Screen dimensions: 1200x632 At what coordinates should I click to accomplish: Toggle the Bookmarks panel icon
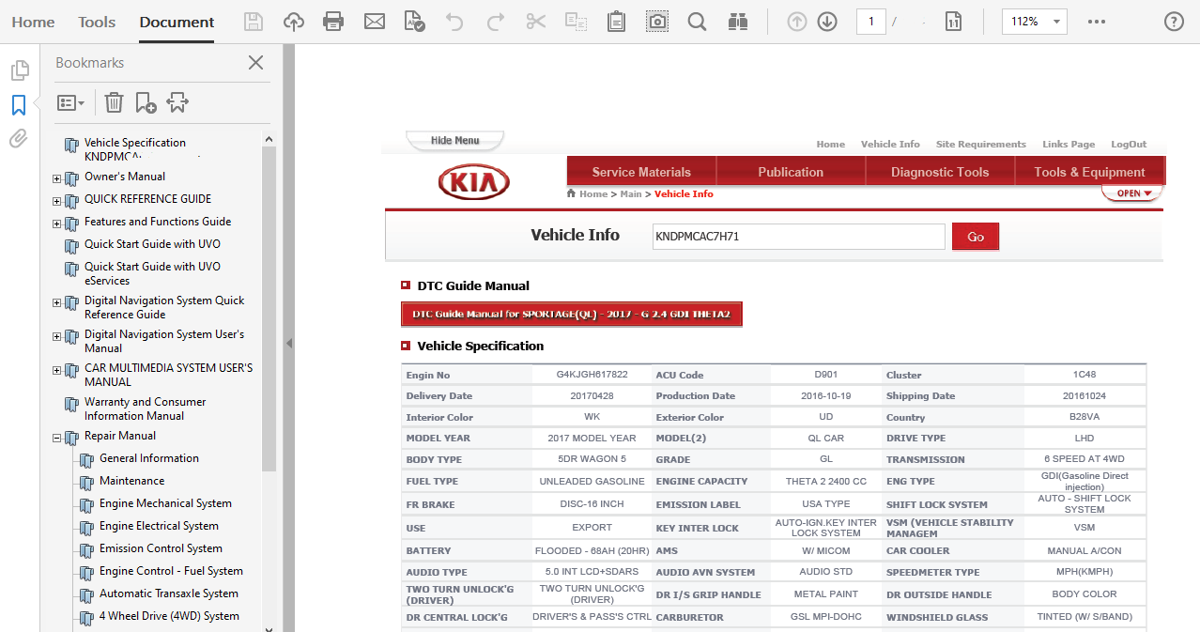tap(19, 104)
